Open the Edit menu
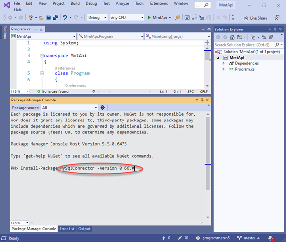 tap(29, 3)
